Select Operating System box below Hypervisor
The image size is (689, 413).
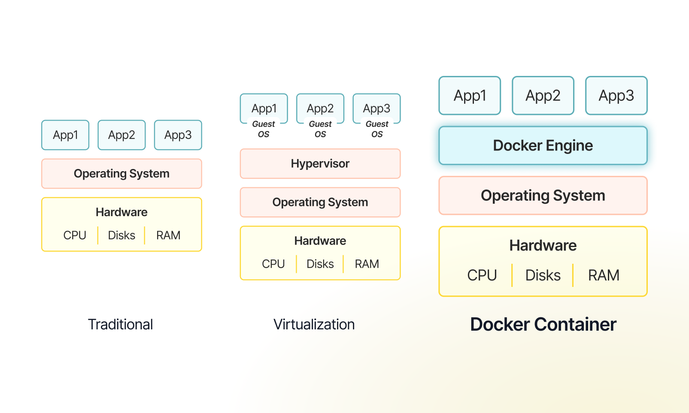point(320,202)
